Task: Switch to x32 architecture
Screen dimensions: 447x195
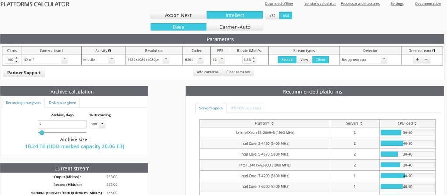Action: click(x=272, y=16)
